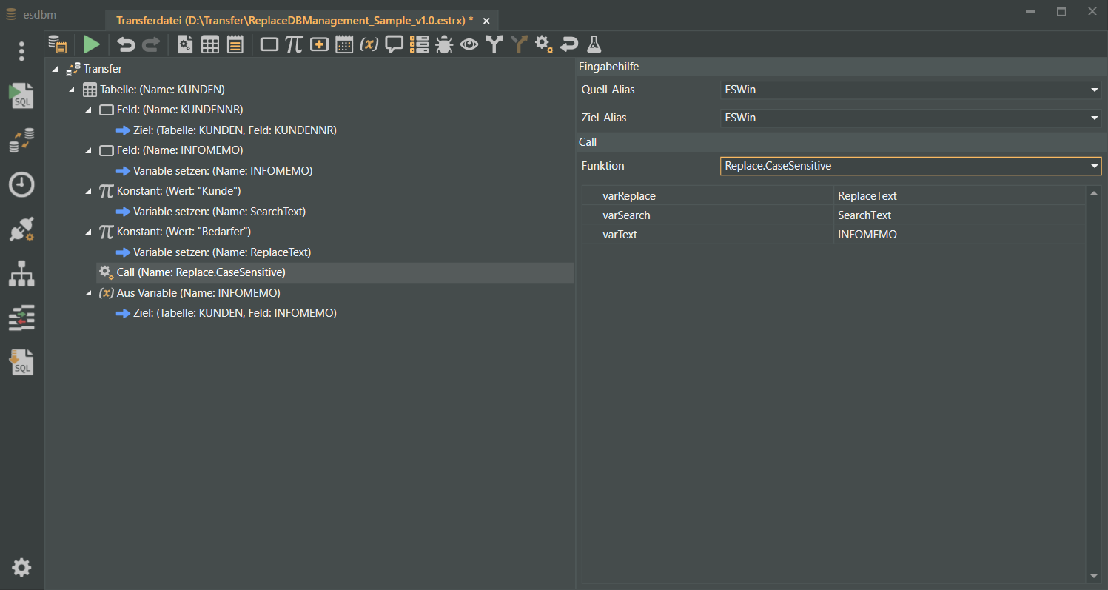Collapse the Feld INFOMEMO node
Screen dimensions: 1108x590
(89, 150)
